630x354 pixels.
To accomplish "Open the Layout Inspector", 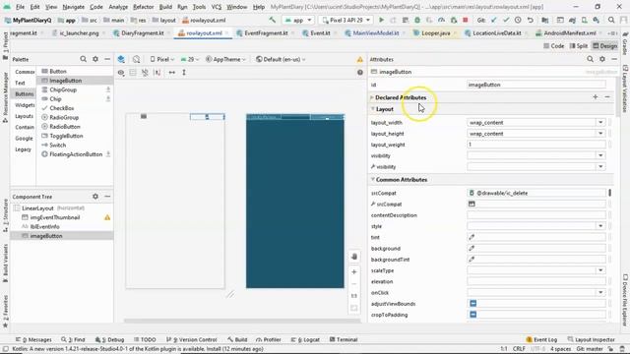I will point(591,339).
